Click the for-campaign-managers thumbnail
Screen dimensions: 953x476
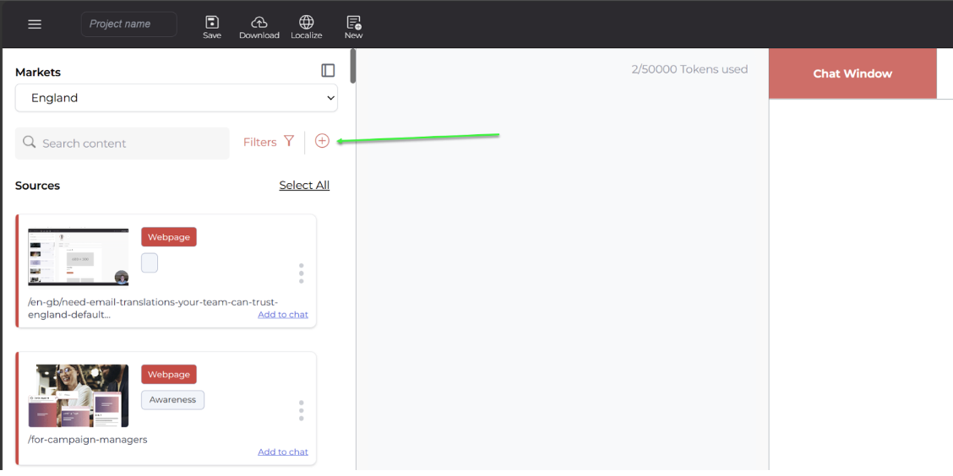coord(79,396)
